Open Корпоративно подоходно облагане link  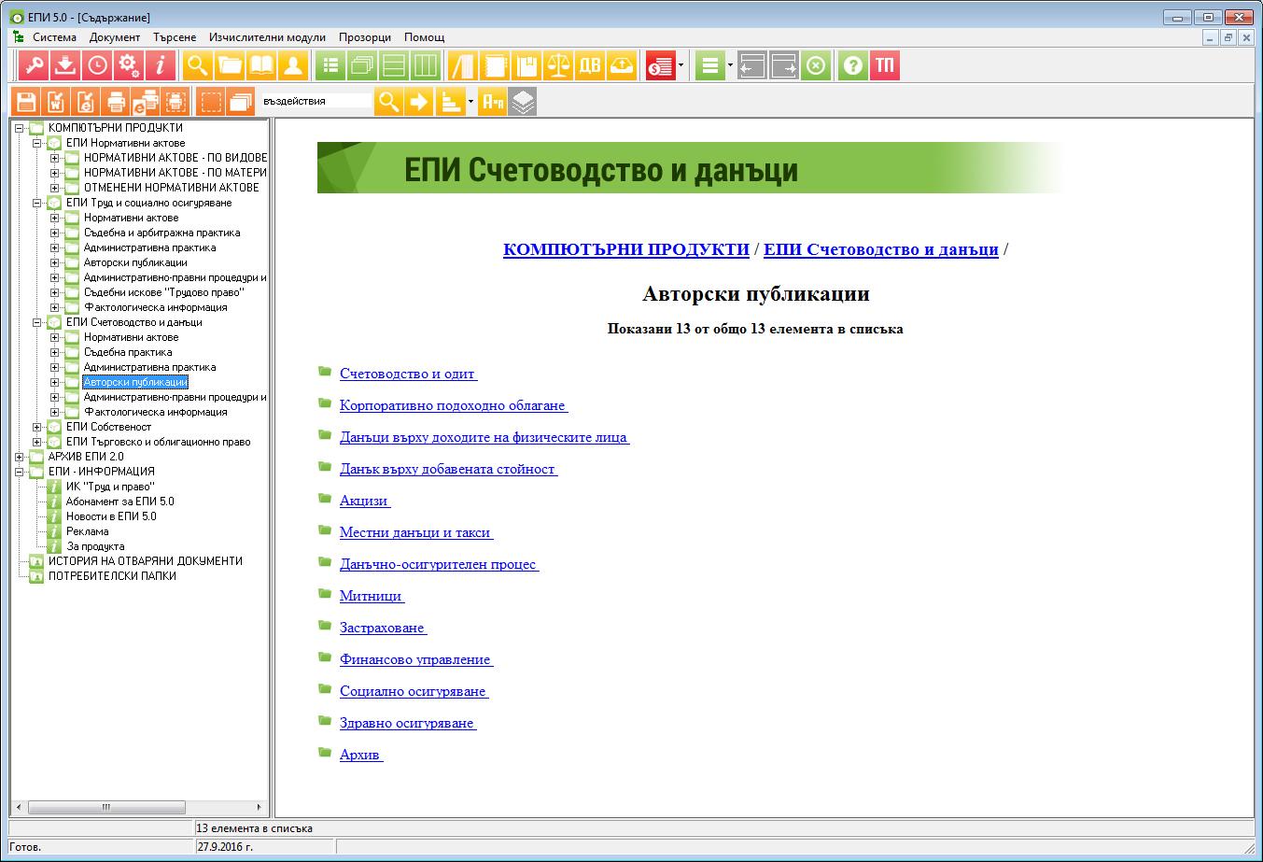click(454, 405)
